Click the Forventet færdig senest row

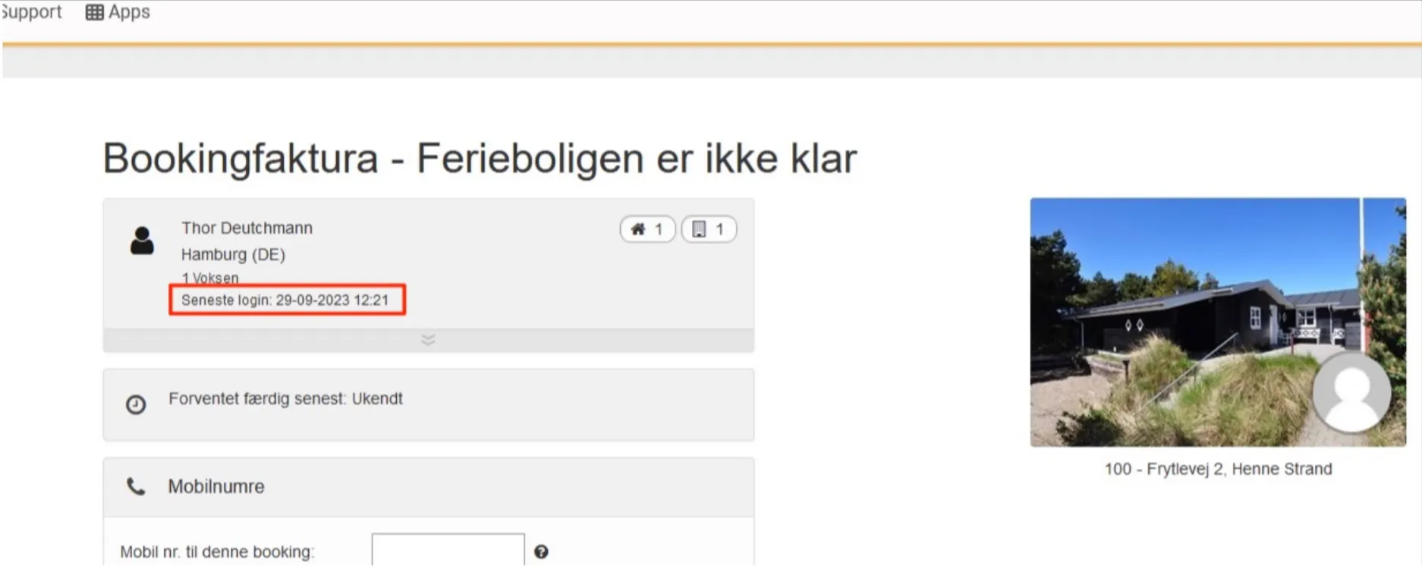click(285, 399)
